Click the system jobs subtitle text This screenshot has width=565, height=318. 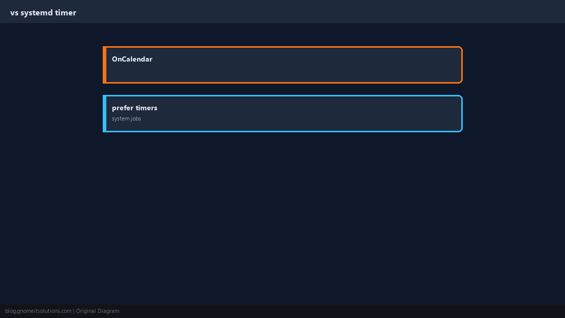[x=126, y=118]
